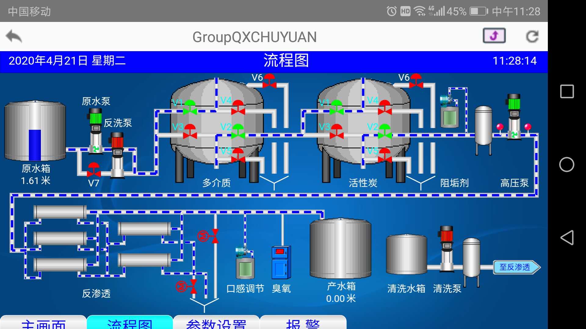586x329 pixels.
Task: Click the refresh icon in top bar
Action: [532, 37]
